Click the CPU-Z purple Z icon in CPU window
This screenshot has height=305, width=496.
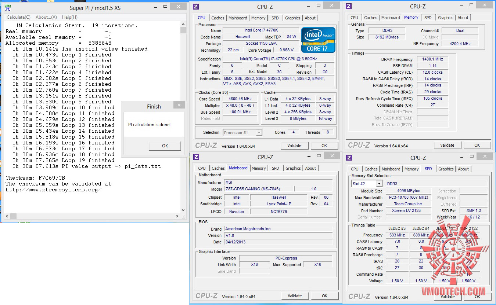point(196,7)
